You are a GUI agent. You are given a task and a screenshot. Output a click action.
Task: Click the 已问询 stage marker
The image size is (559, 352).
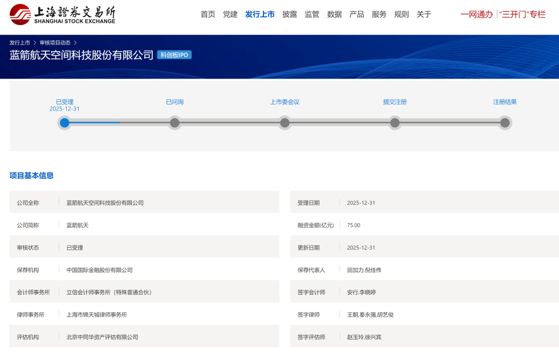(x=174, y=123)
